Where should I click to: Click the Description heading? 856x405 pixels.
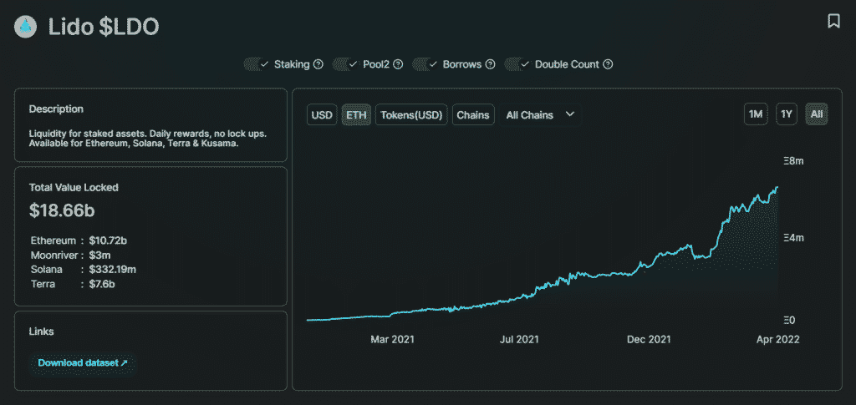coord(56,109)
